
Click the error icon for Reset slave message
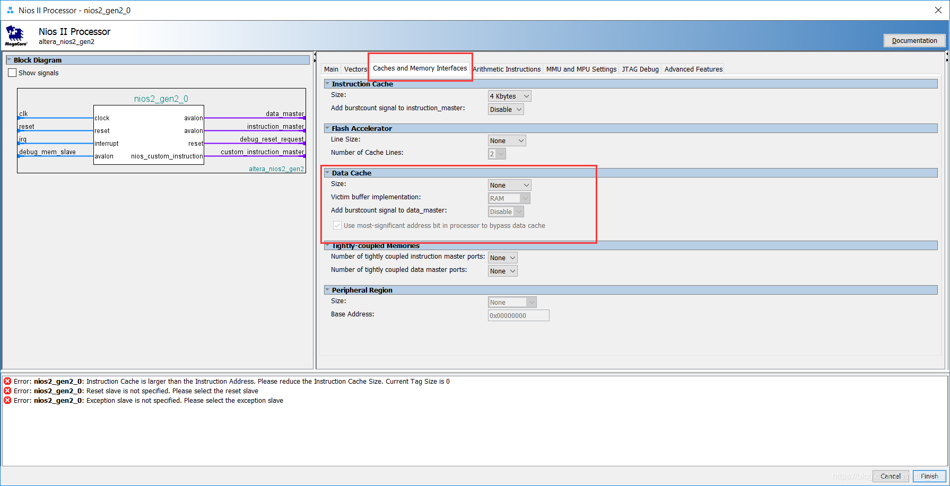(x=7, y=391)
